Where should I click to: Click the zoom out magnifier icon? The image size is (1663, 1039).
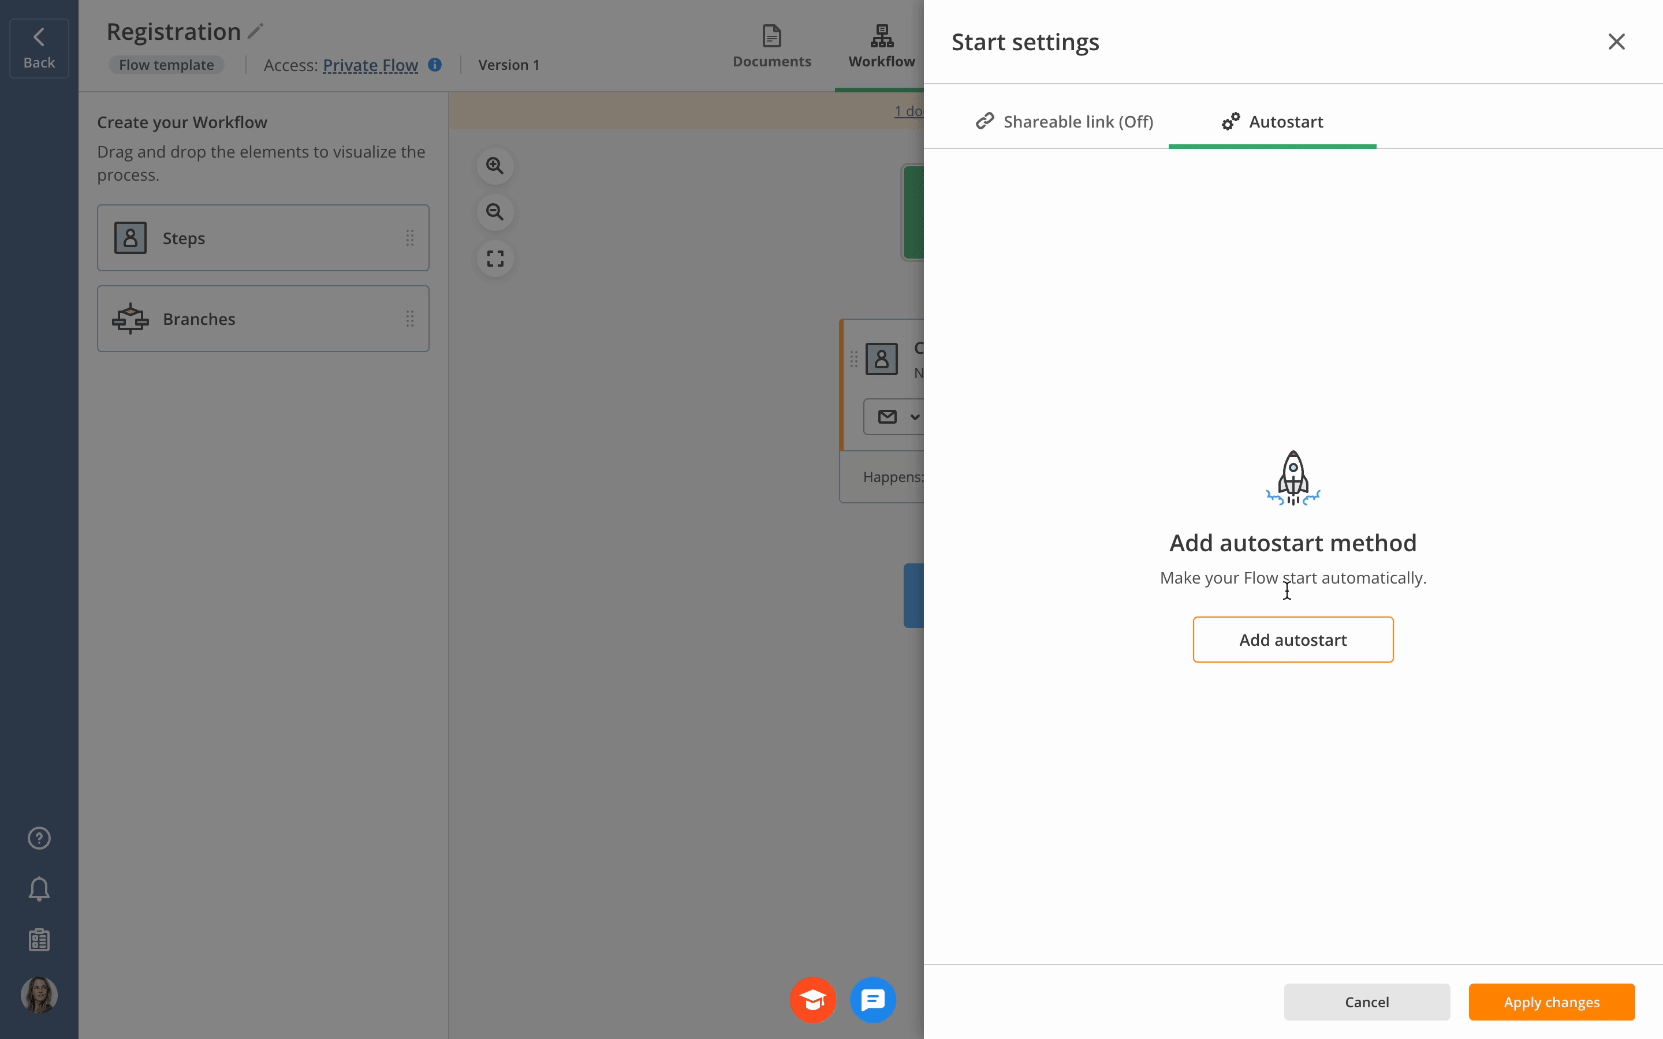click(495, 212)
